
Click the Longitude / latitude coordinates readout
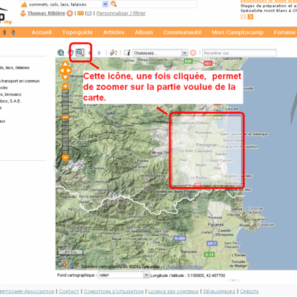[x=188, y=275]
